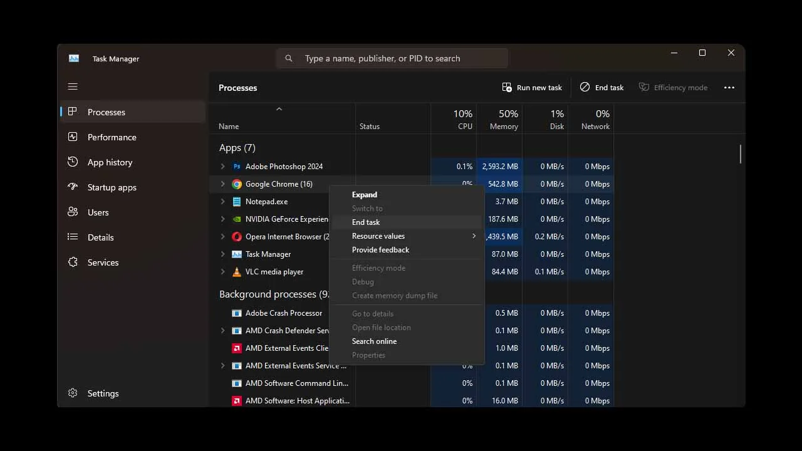Screen dimensions: 802x451
Task: Click the Settings gear icon
Action: click(73, 393)
